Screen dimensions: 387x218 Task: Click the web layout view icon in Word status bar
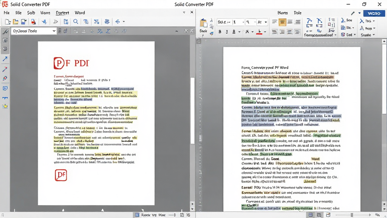[328, 215]
